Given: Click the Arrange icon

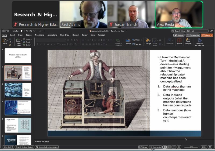Looking at the screenshot, I should (148, 40).
